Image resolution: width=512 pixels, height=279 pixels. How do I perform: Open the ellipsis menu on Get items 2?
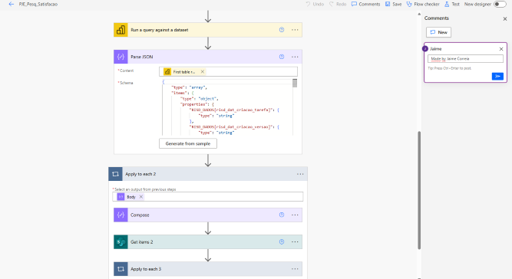pos(295,242)
